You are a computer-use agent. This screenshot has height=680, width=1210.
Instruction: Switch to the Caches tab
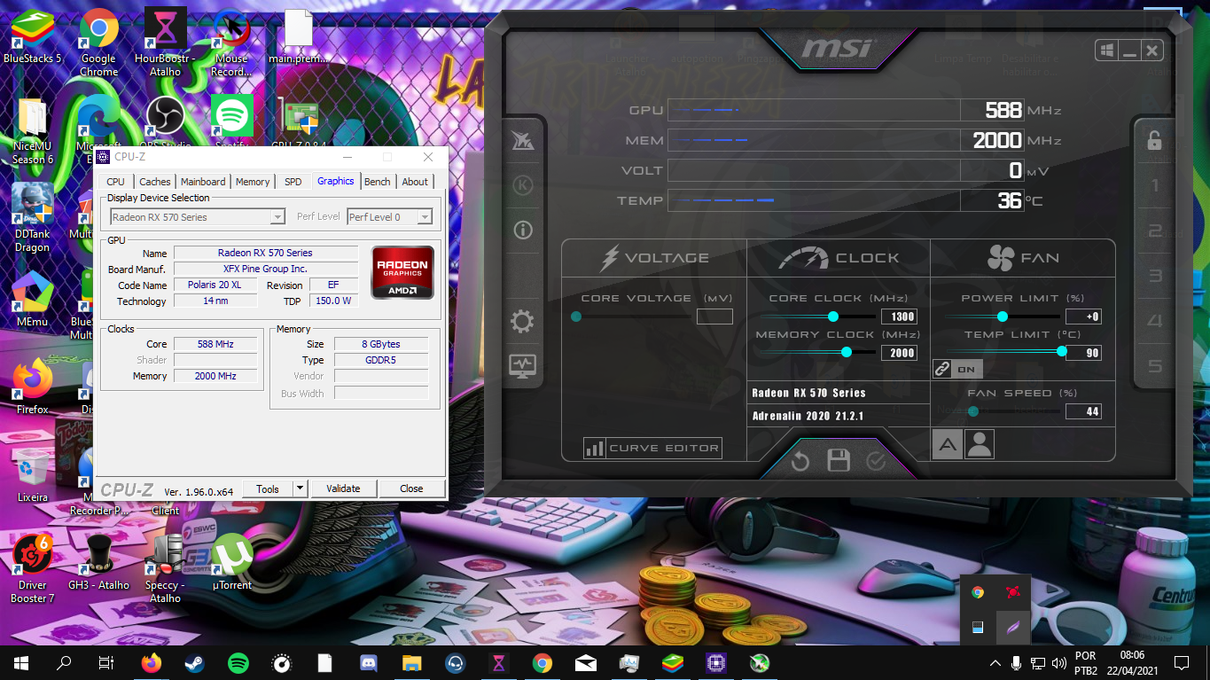coord(155,182)
